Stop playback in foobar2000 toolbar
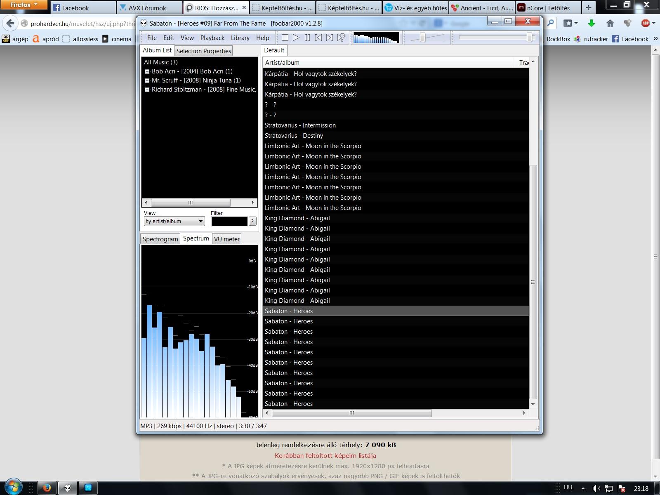This screenshot has width=660, height=495. [285, 38]
